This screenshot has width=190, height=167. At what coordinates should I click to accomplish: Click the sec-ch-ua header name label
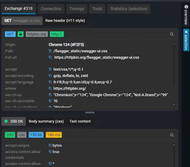coord(13,95)
